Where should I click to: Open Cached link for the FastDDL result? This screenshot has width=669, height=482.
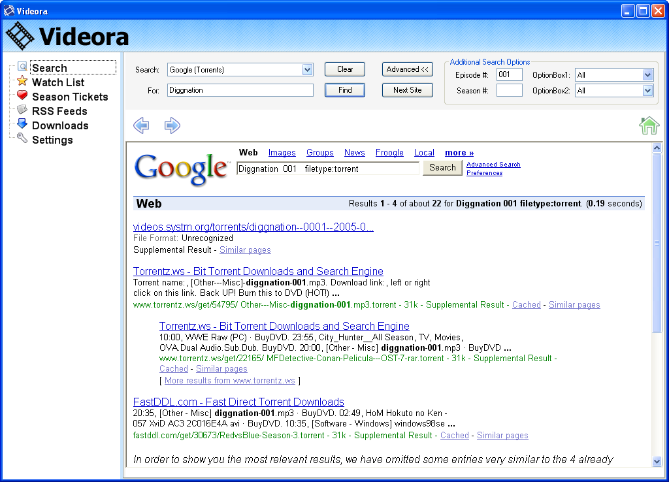[455, 435]
